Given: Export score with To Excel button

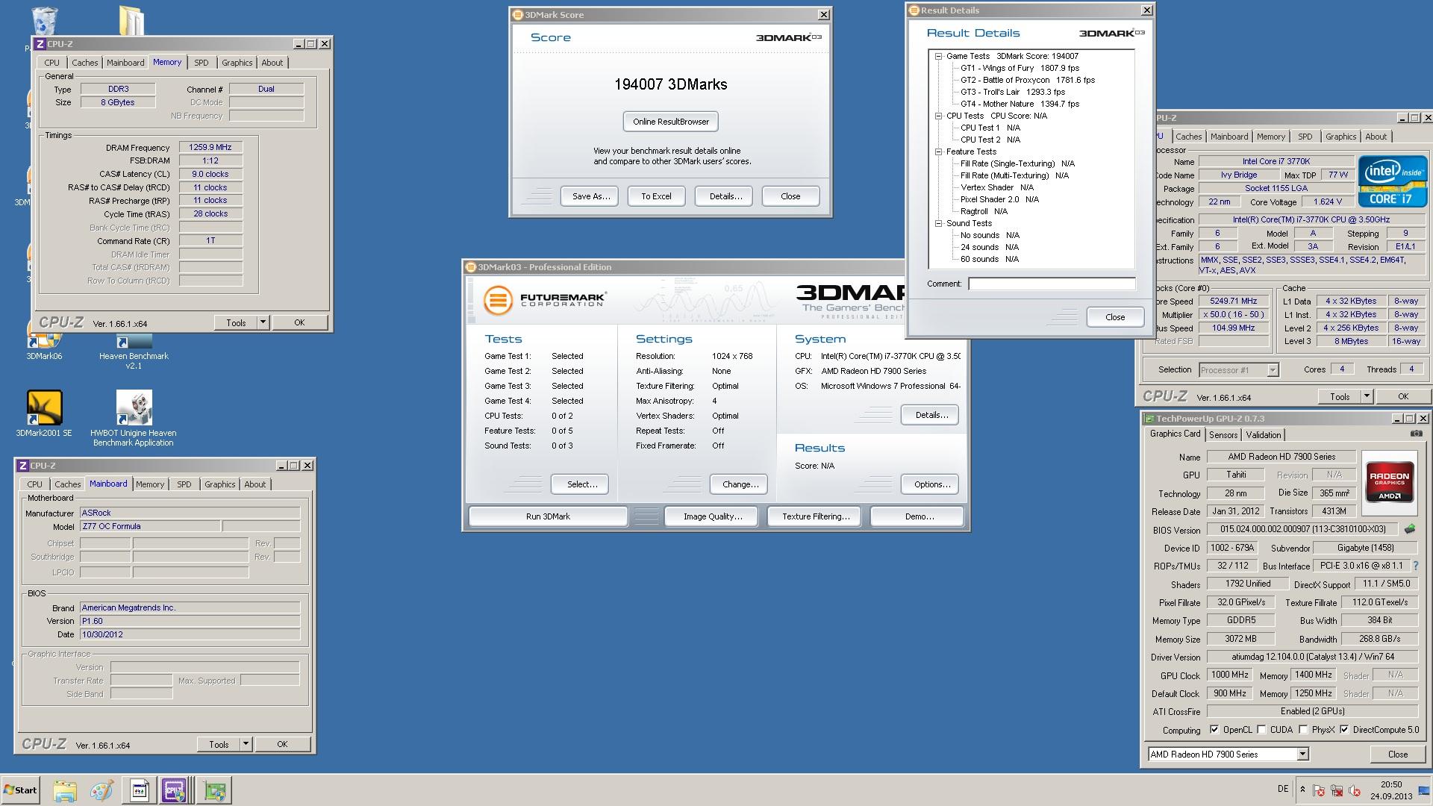Looking at the screenshot, I should click(x=656, y=196).
